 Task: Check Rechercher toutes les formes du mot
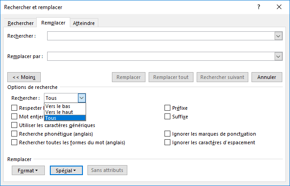pos(14,142)
